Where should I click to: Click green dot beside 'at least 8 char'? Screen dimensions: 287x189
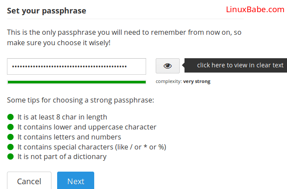tap(11, 117)
